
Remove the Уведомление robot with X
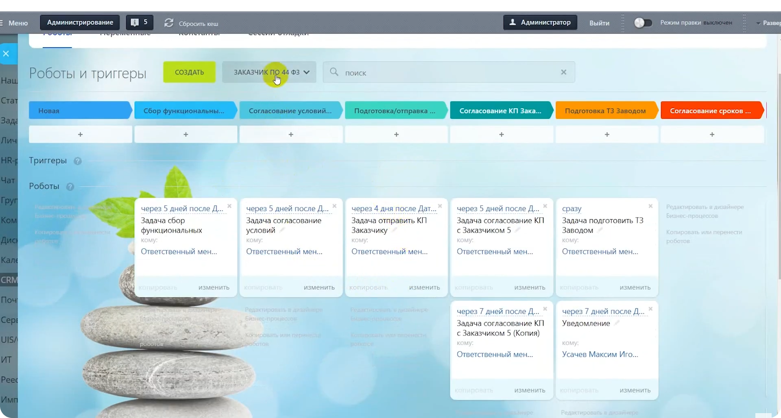pyautogui.click(x=650, y=309)
